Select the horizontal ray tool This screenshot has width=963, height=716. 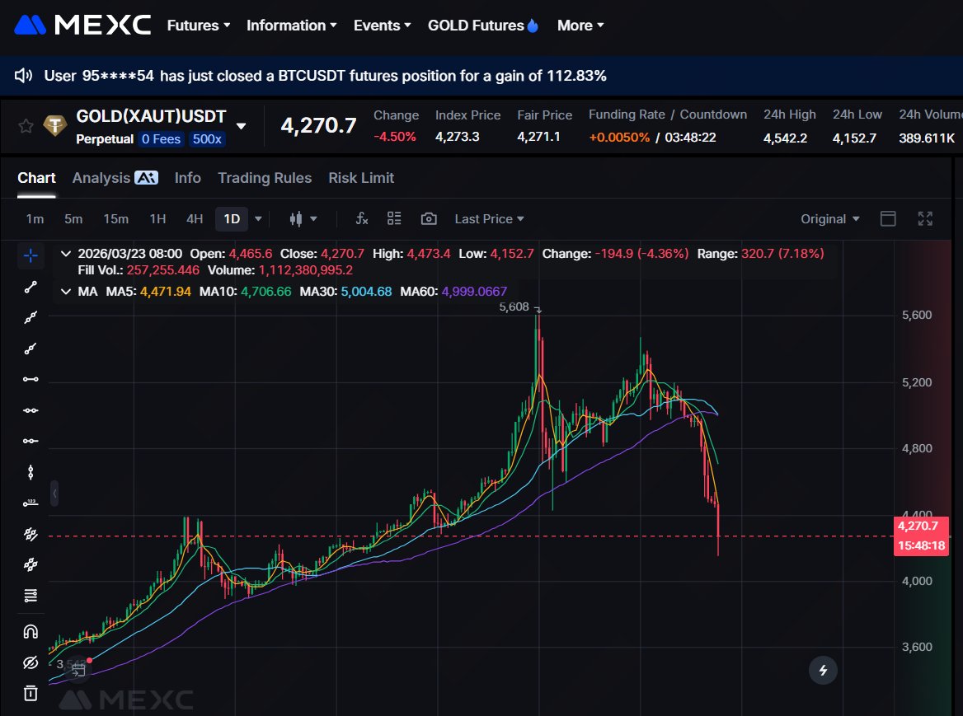pos(31,441)
